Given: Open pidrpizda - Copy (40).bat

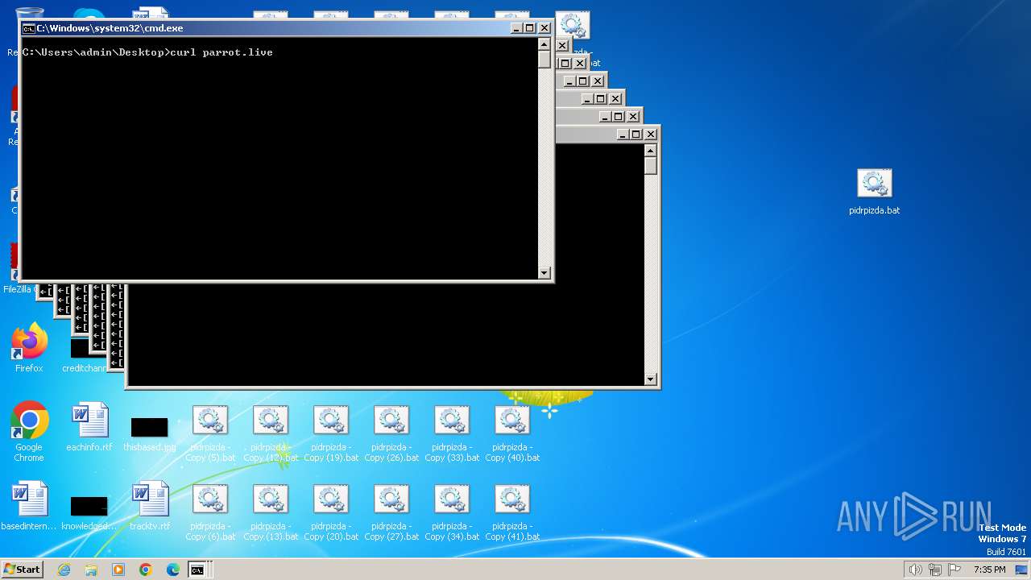Looking at the screenshot, I should [512, 433].
